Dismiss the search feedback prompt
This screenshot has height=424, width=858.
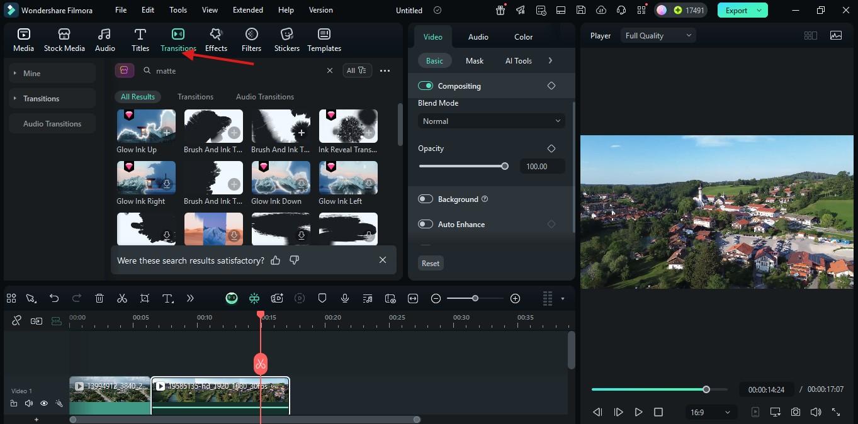[382, 260]
